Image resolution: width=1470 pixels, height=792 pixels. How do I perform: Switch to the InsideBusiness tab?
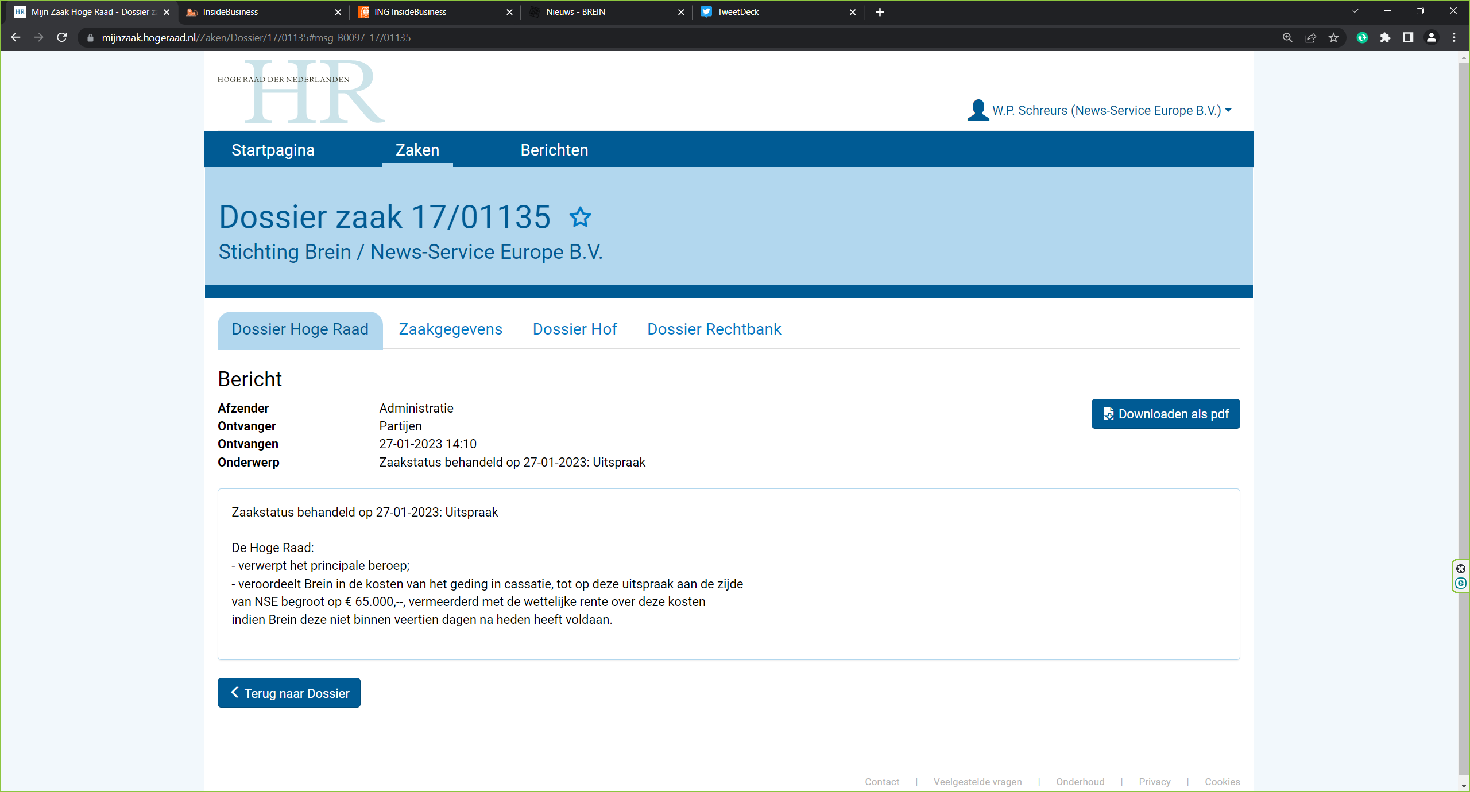tap(264, 12)
